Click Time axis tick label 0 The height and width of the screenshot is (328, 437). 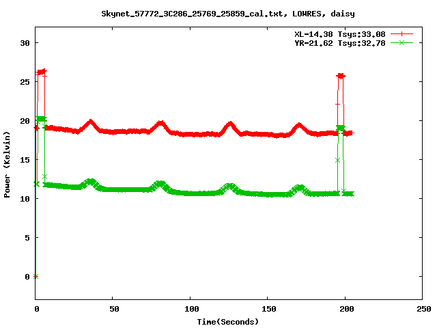(x=36, y=309)
